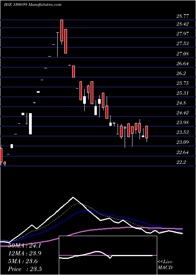Image resolution: width=196 pixels, height=275 pixels.
Task: Click the 5MA : 23.6 legend entry
Action: [x=23, y=261]
